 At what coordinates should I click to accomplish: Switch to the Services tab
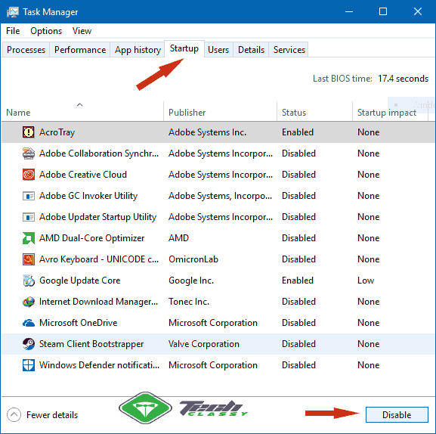[x=289, y=50]
